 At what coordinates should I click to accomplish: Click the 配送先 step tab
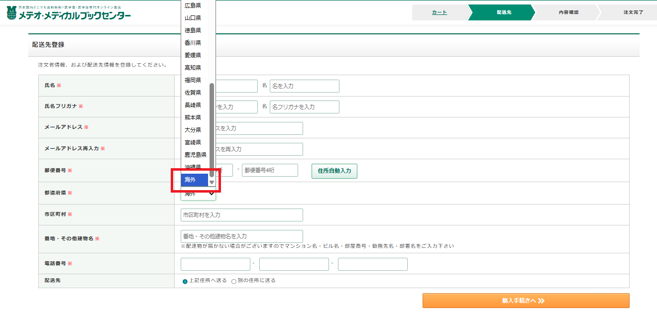click(x=503, y=12)
